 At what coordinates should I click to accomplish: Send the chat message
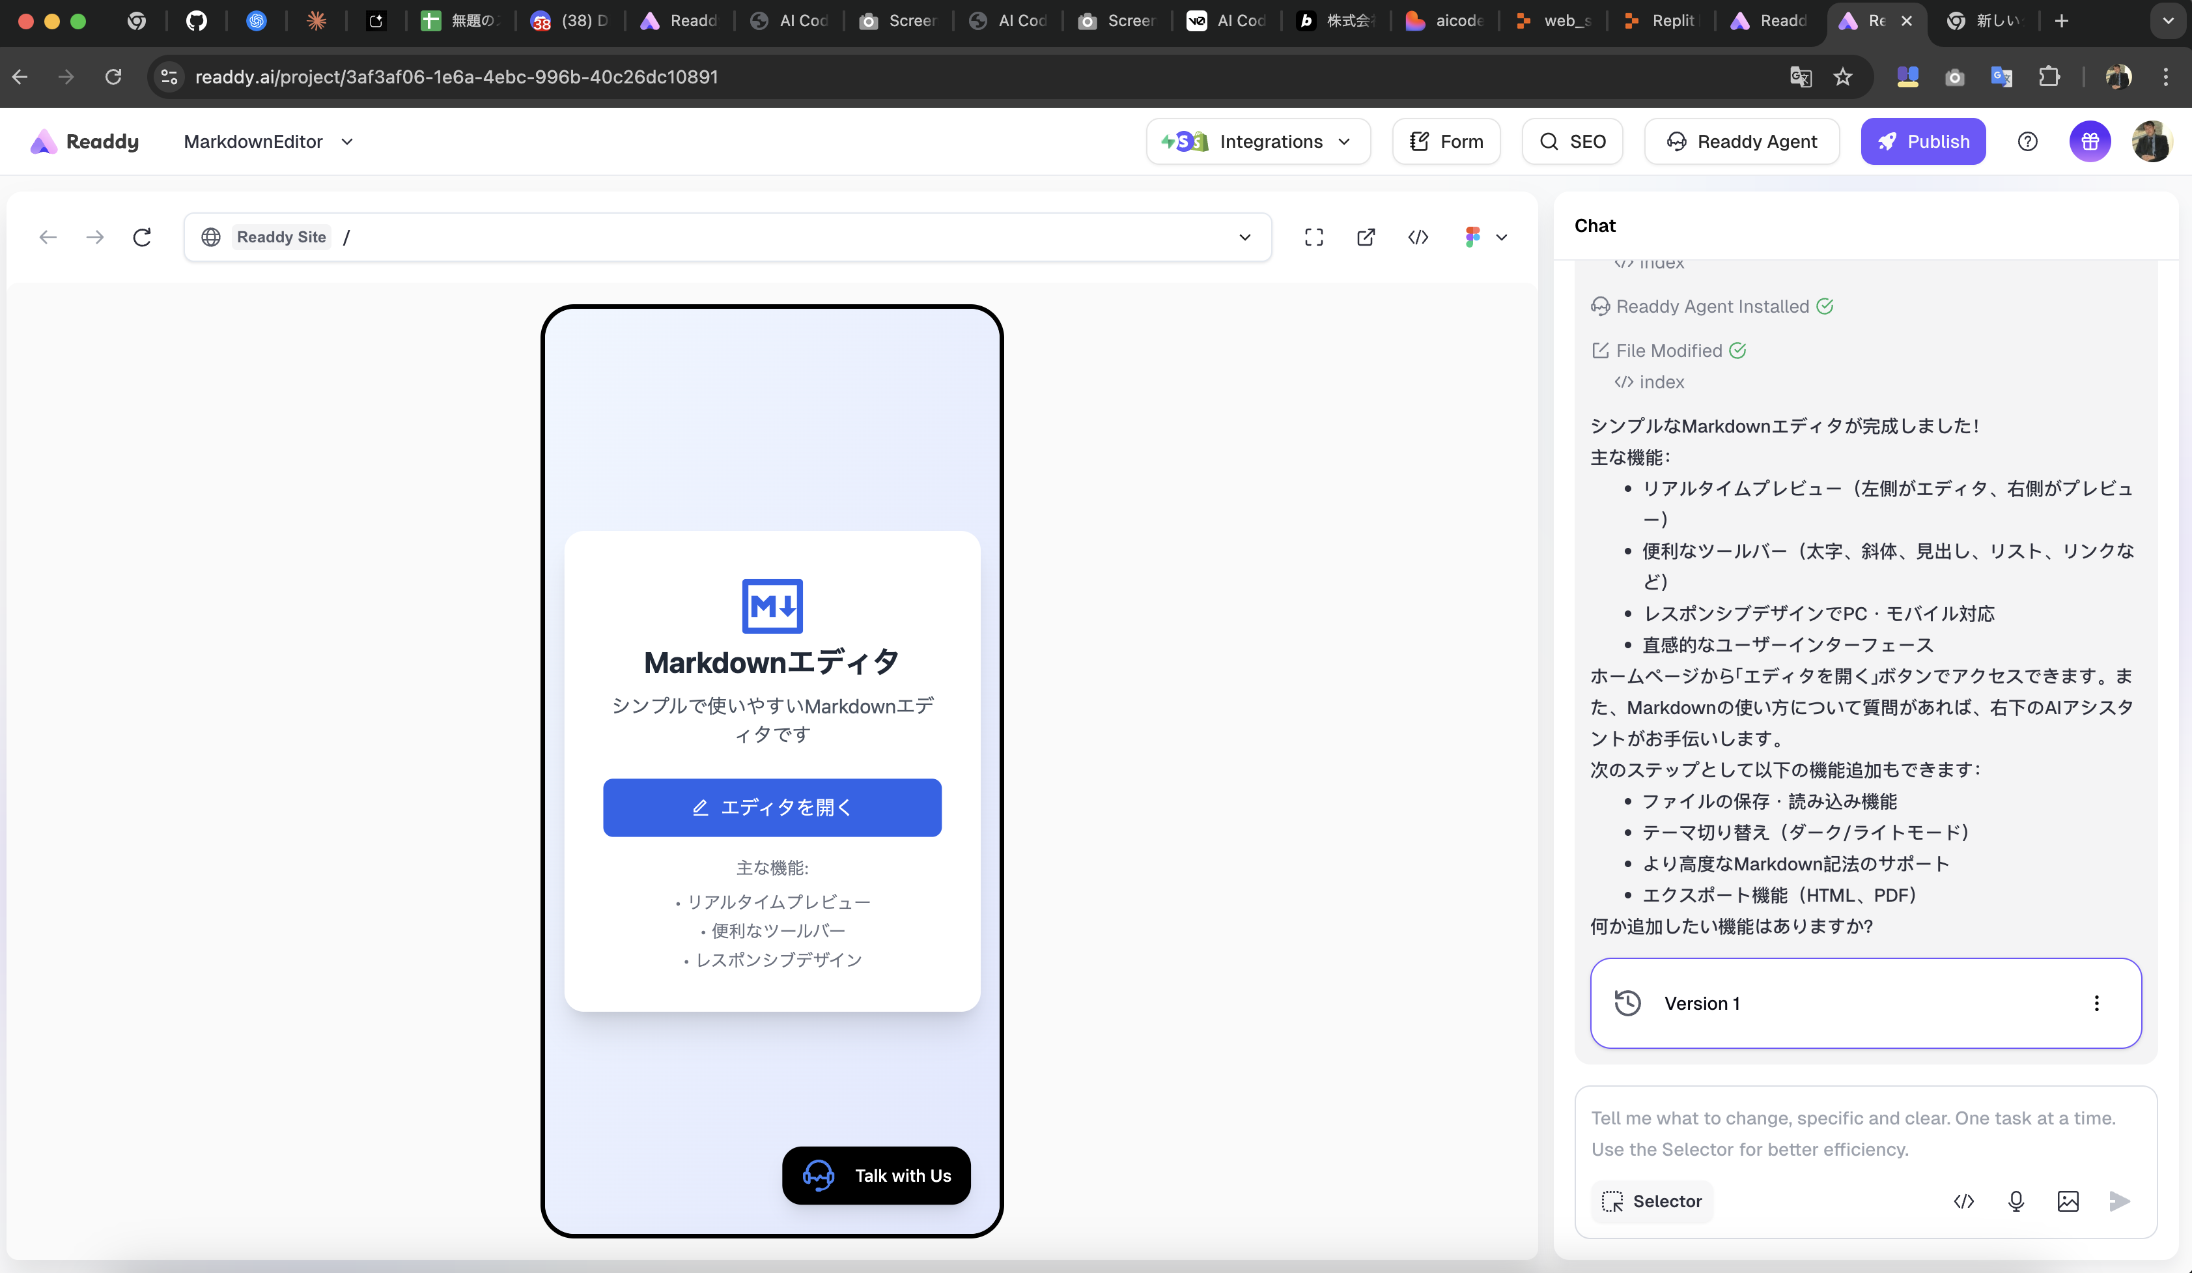point(2120,1201)
